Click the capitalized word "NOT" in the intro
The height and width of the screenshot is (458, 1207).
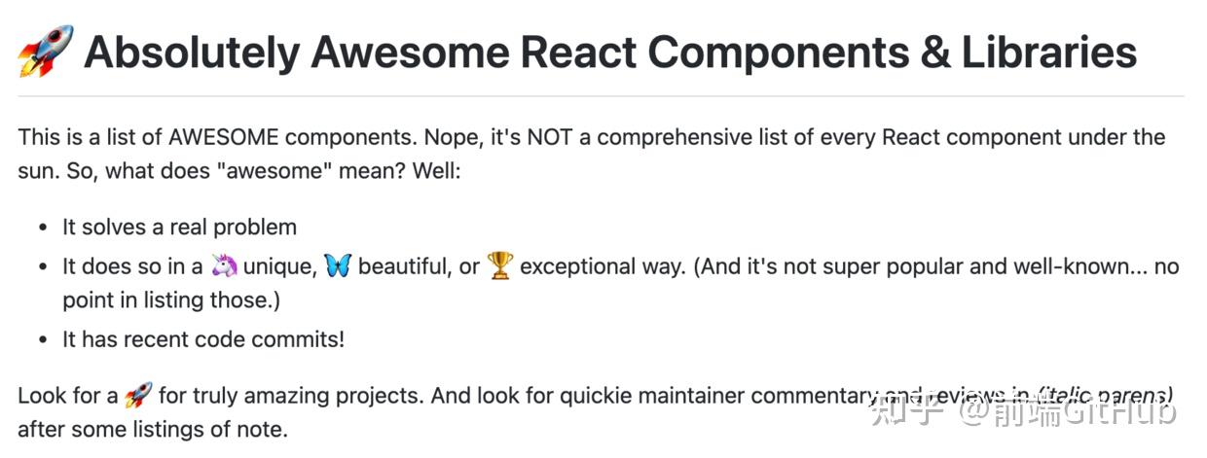coord(549,136)
